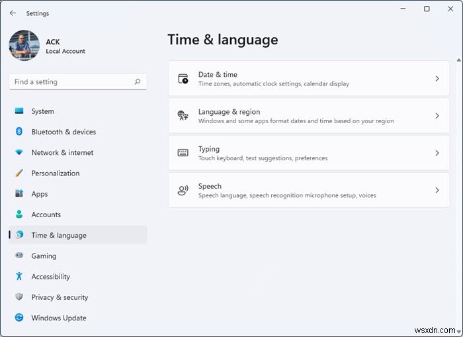Open Speech settings
The width and height of the screenshot is (463, 337).
pyautogui.click(x=309, y=190)
